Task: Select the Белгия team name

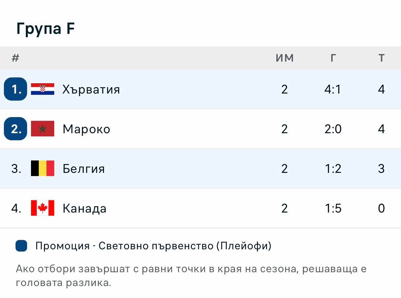Action: coord(84,169)
